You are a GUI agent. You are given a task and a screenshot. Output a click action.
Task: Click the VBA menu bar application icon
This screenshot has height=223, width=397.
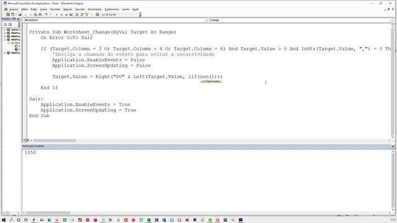coord(6,9)
